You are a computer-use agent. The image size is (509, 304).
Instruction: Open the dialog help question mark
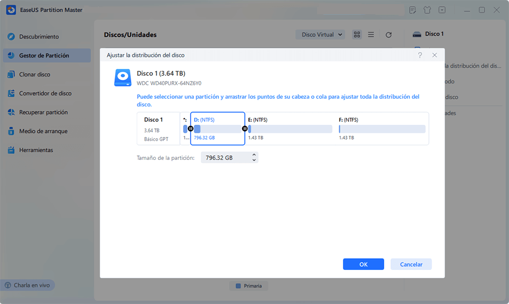[419, 54]
